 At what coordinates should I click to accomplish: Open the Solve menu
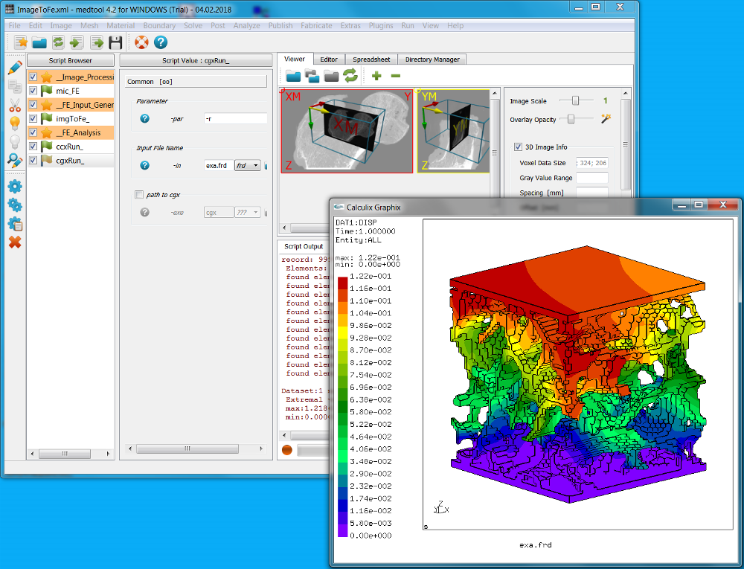[x=193, y=25]
